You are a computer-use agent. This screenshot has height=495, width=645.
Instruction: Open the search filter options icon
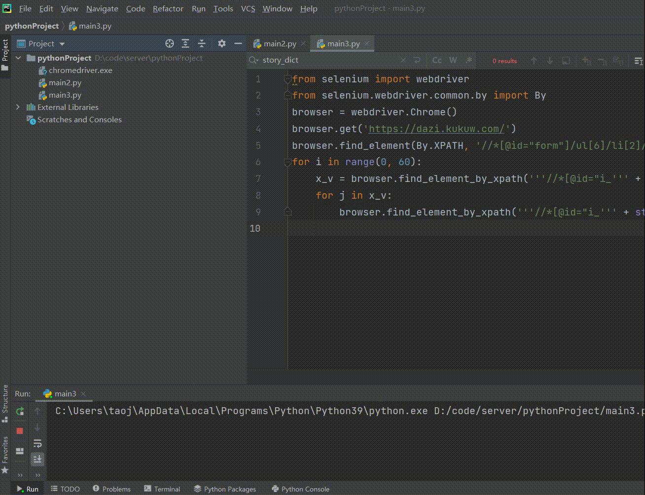(639, 61)
